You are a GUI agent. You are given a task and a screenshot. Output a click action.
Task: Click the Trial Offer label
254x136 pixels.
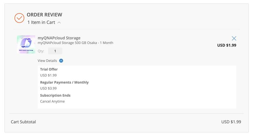click(49, 69)
